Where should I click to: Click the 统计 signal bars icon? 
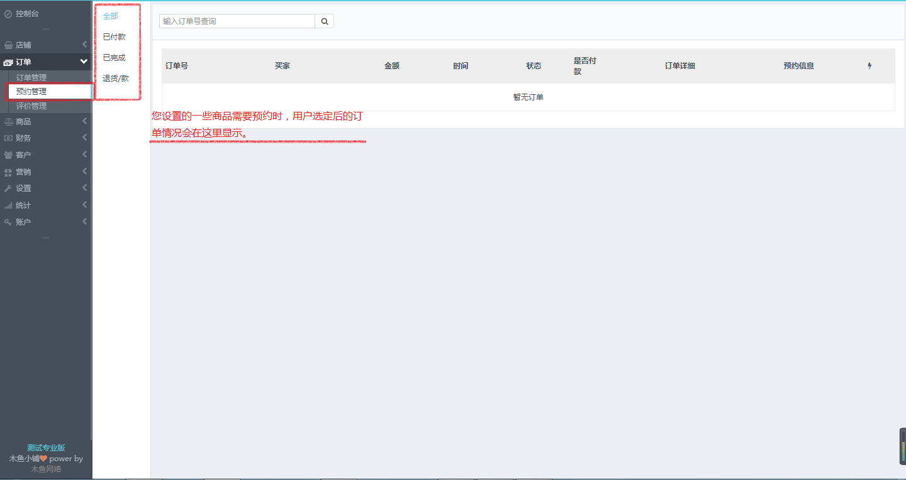pos(8,205)
